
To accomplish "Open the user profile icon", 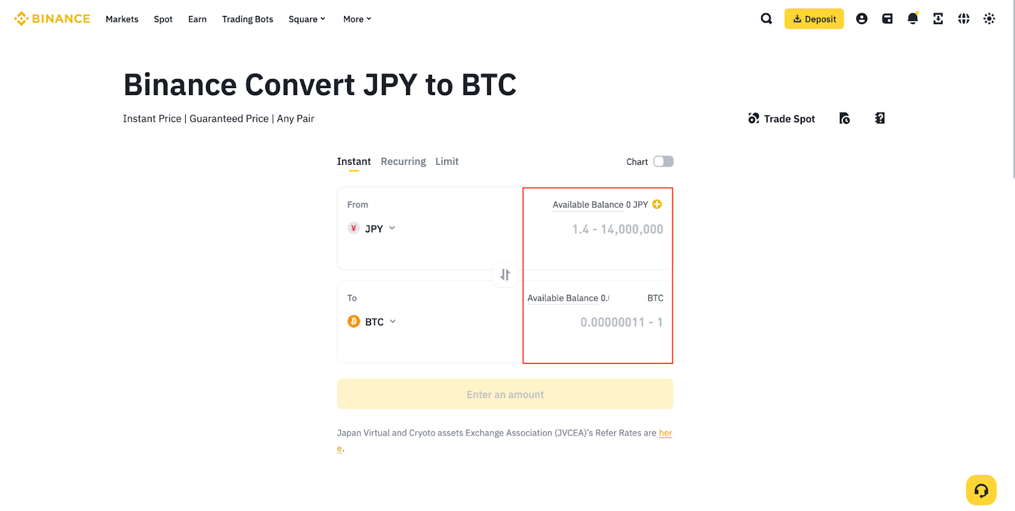I will click(x=861, y=19).
